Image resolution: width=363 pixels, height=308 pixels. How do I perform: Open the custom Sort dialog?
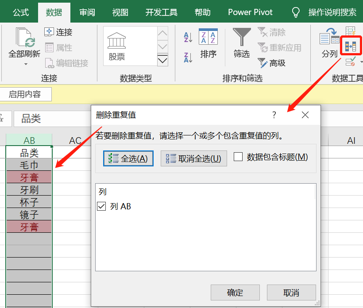[208, 43]
